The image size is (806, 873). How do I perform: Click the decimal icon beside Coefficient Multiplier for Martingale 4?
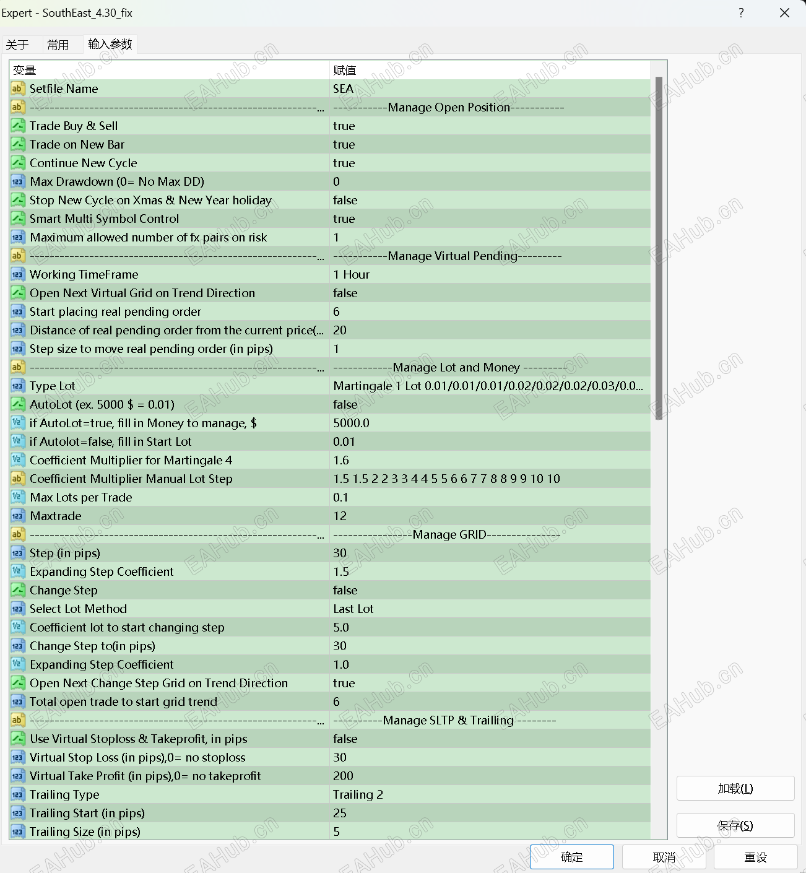(x=17, y=459)
